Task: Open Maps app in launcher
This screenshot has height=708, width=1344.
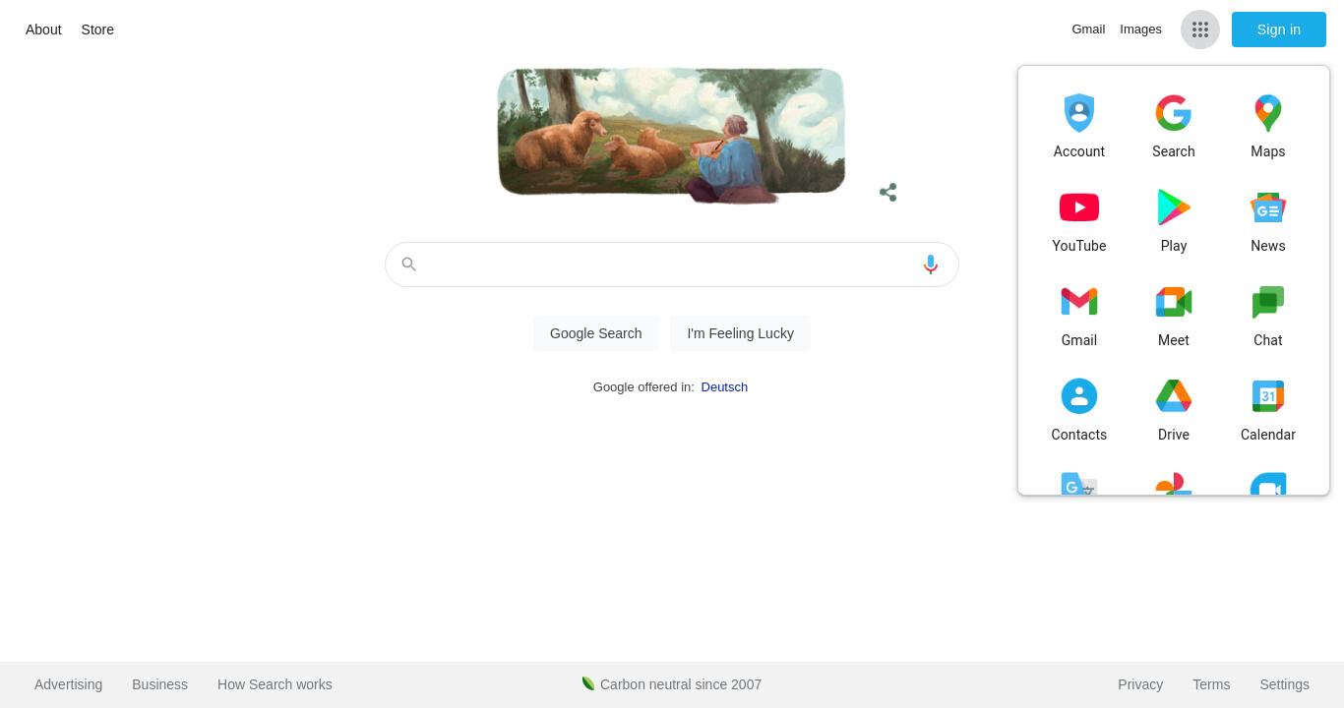Action: click(x=1268, y=126)
